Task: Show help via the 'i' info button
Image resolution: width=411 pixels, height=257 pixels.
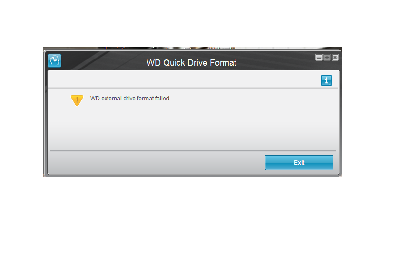Action: tap(326, 80)
